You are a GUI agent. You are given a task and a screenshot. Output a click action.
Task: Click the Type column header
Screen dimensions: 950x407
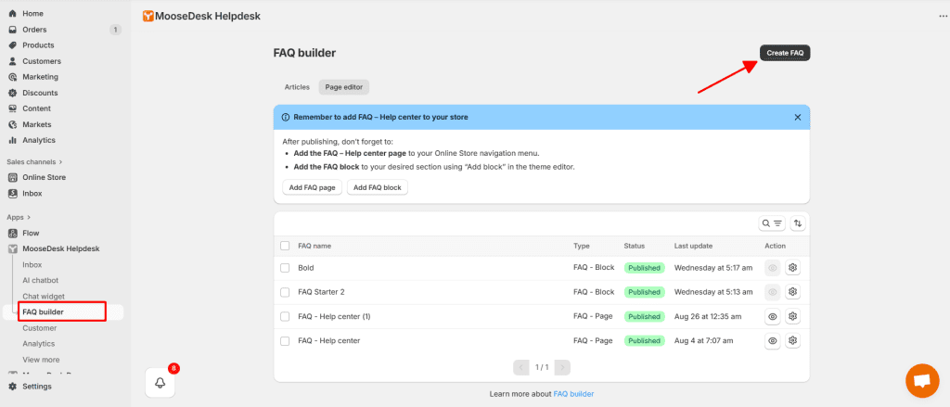point(582,246)
